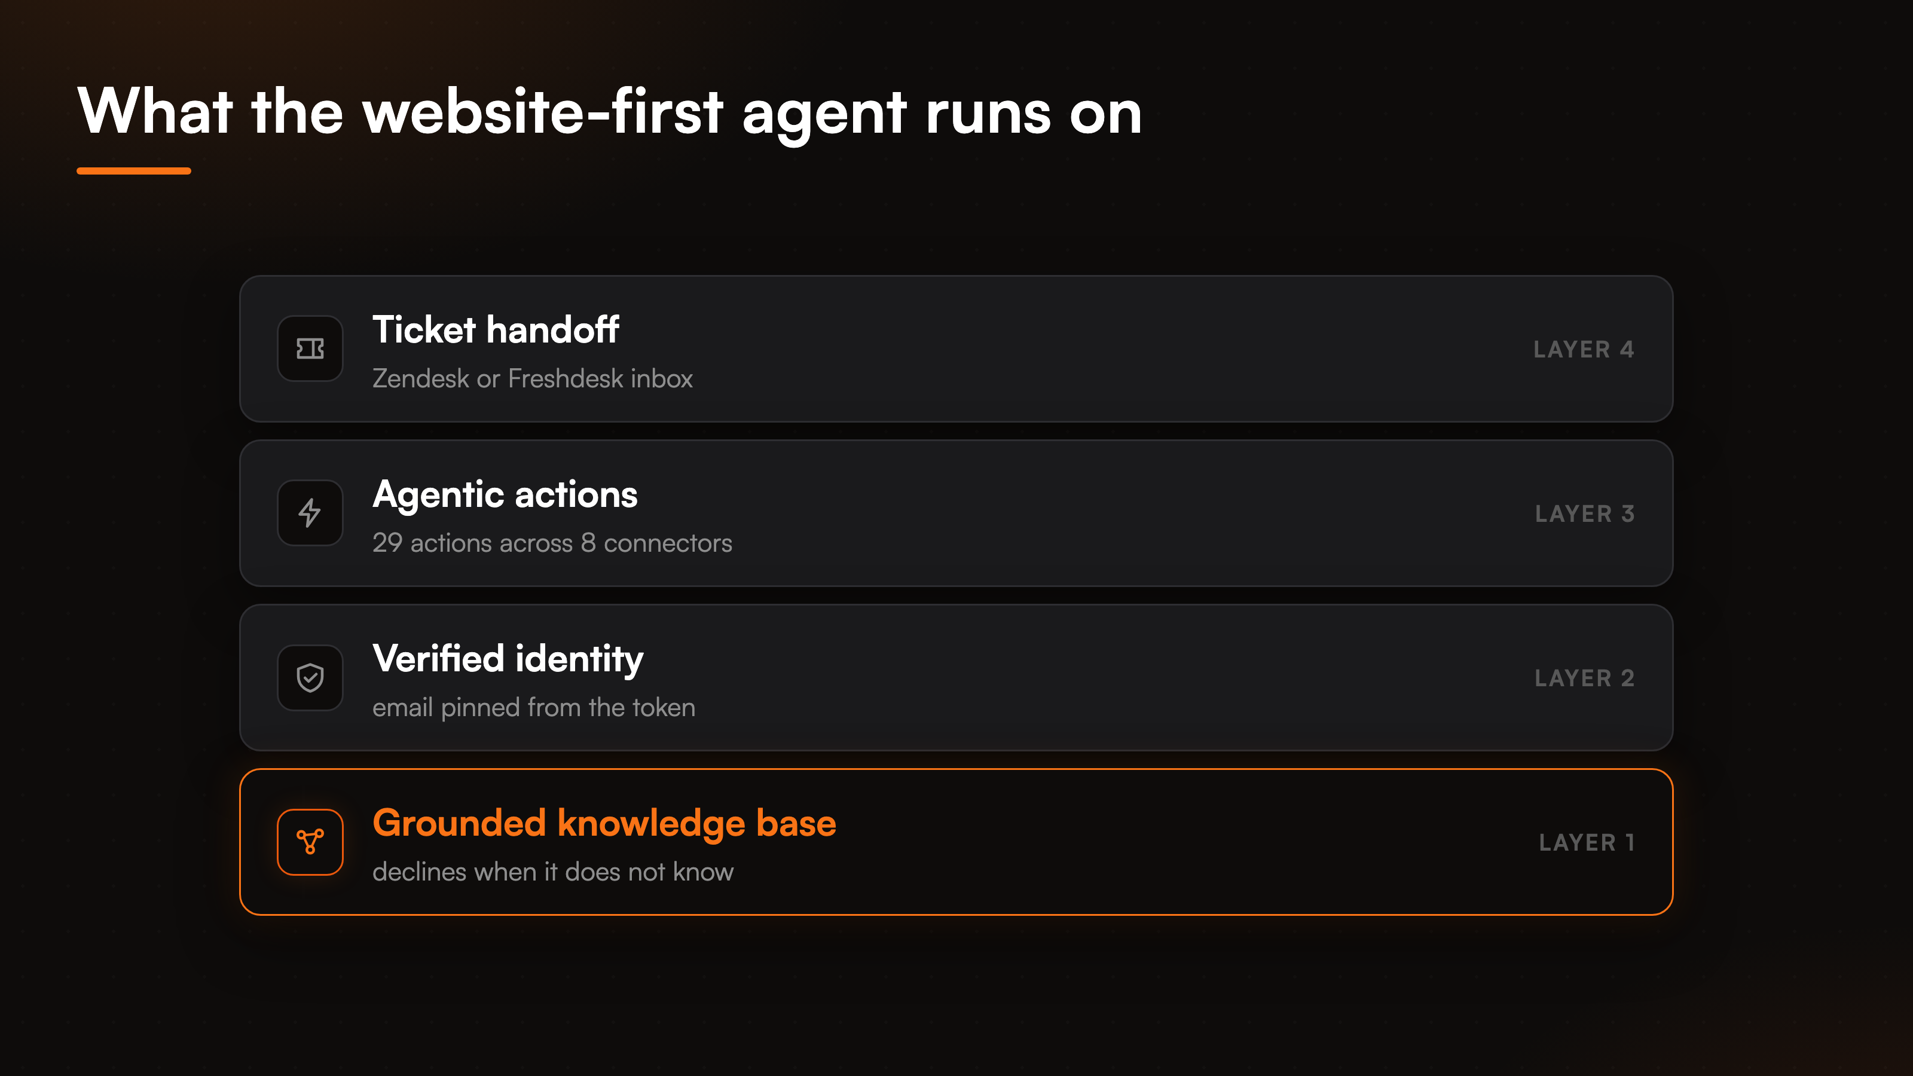Image resolution: width=1913 pixels, height=1076 pixels.
Task: Click empty area of the highlighted orange-bordered card
Action: [1188, 842]
